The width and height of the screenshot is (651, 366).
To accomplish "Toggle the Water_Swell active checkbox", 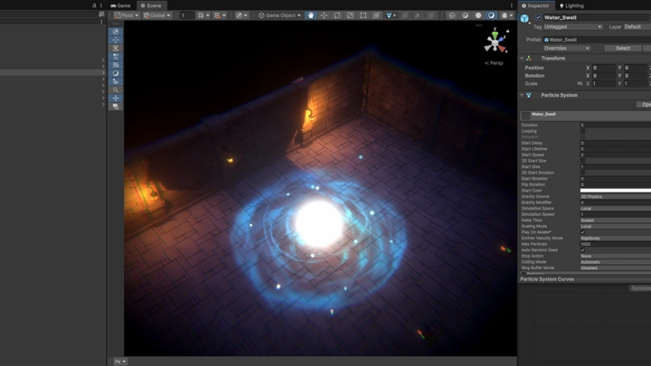I will pos(539,17).
